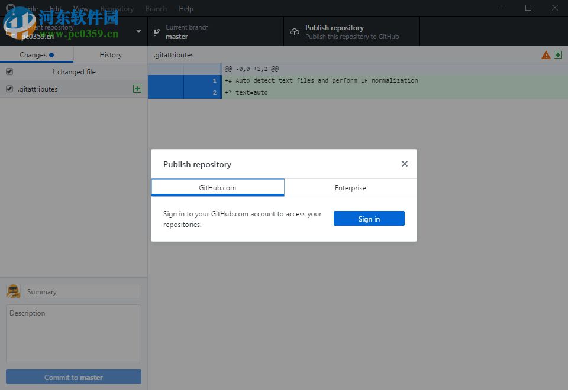The width and height of the screenshot is (568, 390).
Task: Click the avatar icon next to the Summary field
Action: pos(13,291)
